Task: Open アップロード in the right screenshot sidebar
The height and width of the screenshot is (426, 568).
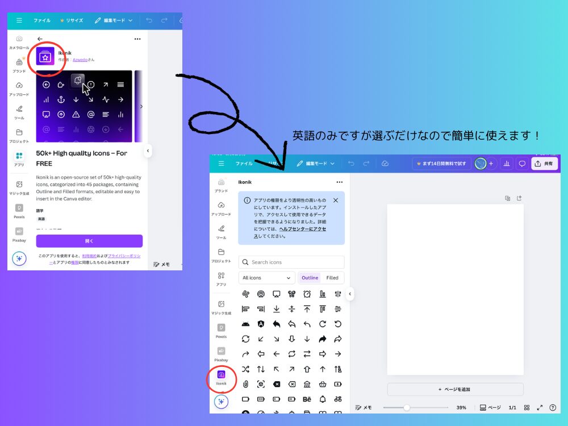Action: click(222, 208)
